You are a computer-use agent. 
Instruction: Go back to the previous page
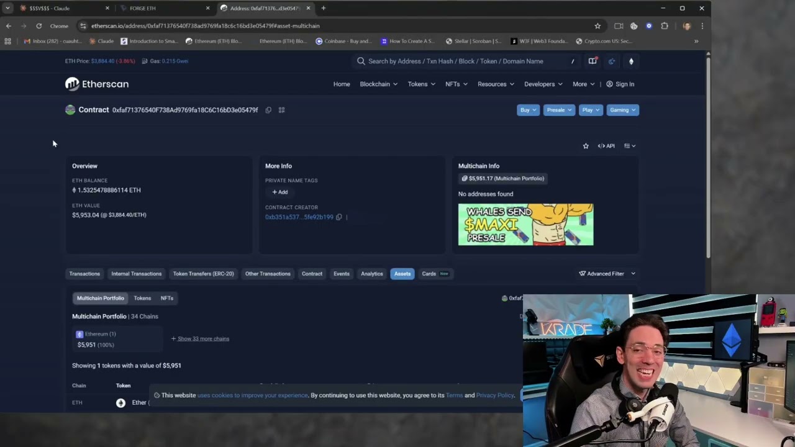pyautogui.click(x=9, y=26)
